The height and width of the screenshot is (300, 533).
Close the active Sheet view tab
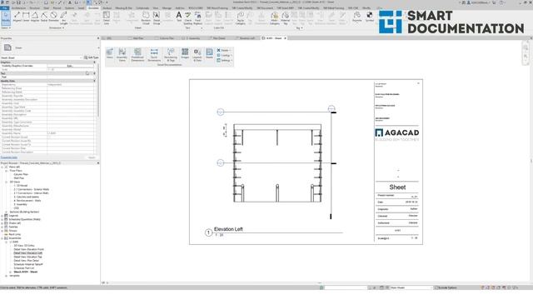pos(285,38)
